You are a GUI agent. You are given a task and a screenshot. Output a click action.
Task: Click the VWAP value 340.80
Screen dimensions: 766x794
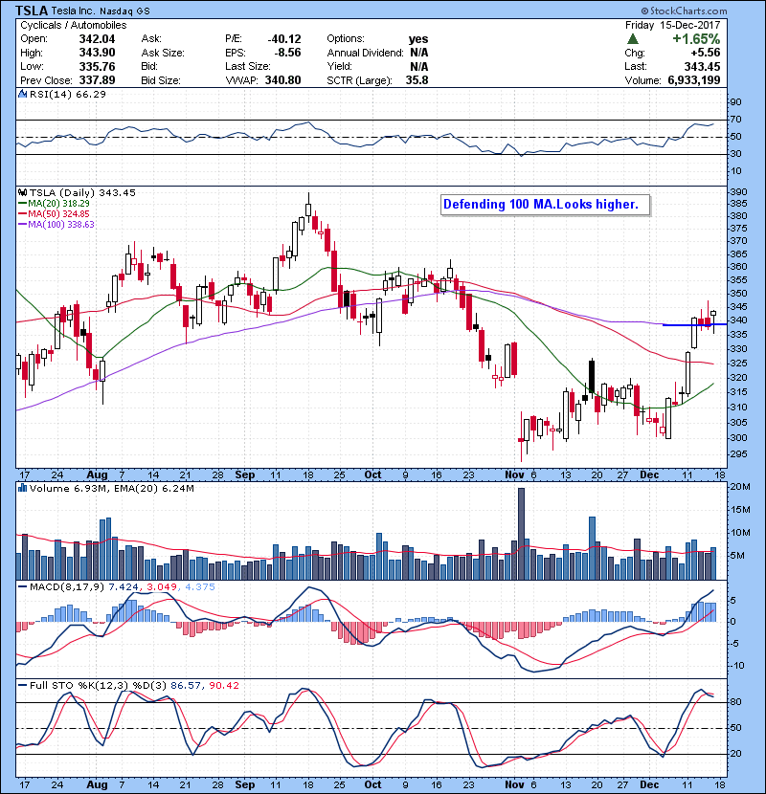[x=282, y=80]
